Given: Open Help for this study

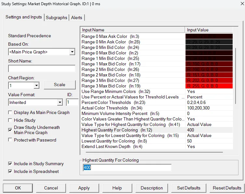Looking at the screenshot, I should point(117,188).
